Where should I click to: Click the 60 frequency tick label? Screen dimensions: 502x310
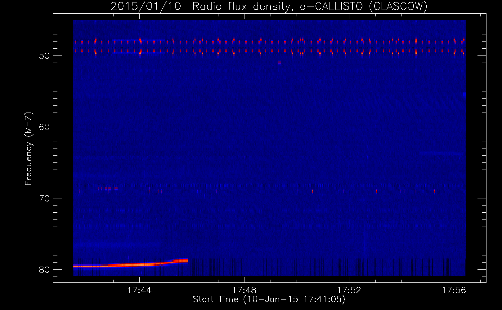(44, 127)
